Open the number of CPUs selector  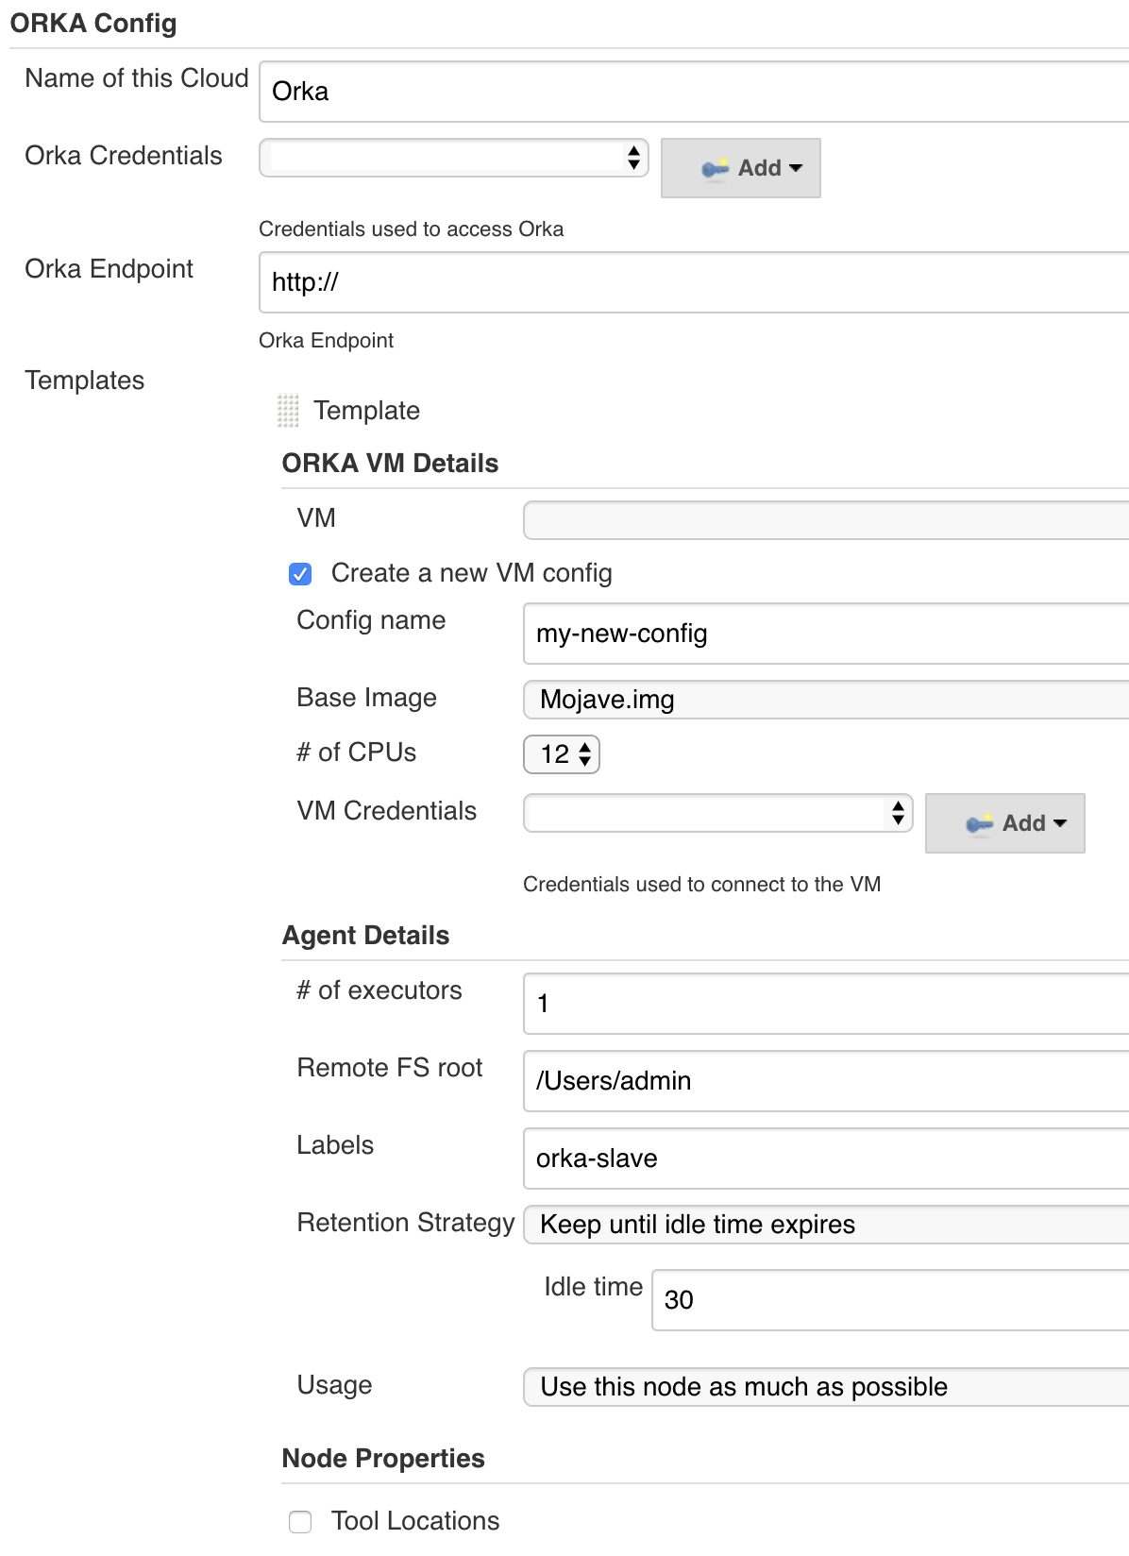click(x=562, y=754)
